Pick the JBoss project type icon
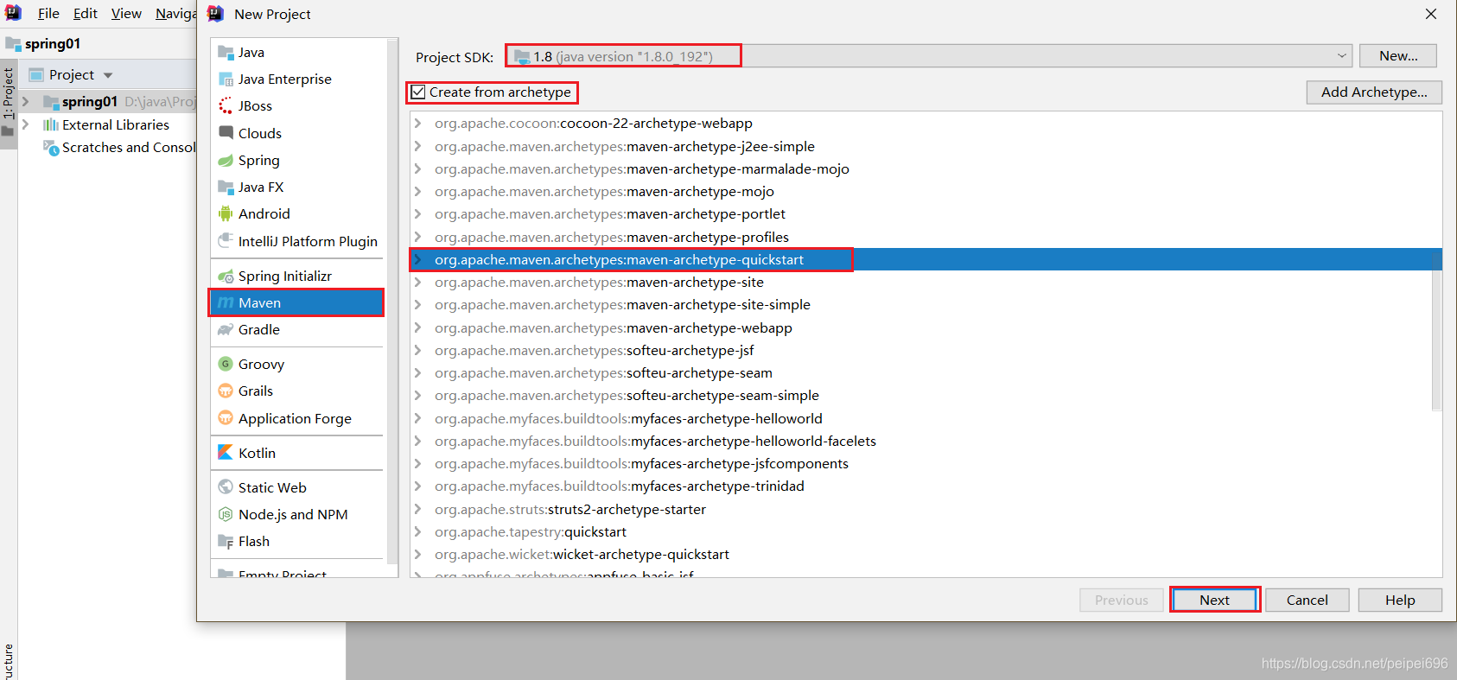 226,105
